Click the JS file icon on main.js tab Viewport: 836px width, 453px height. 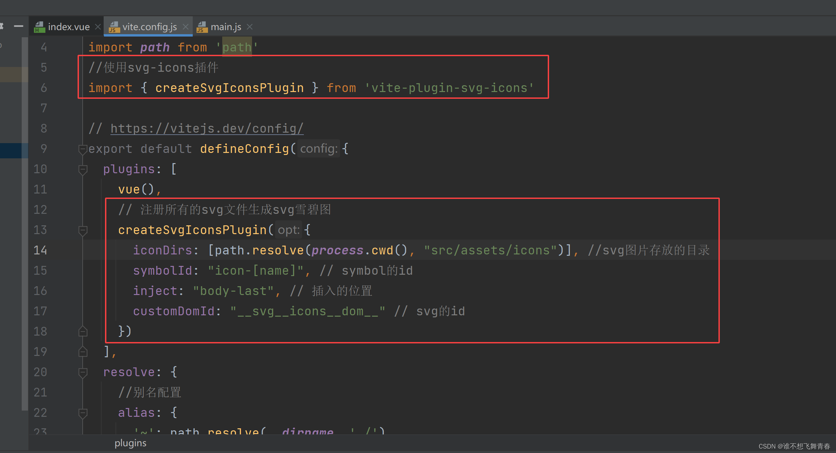pos(202,27)
